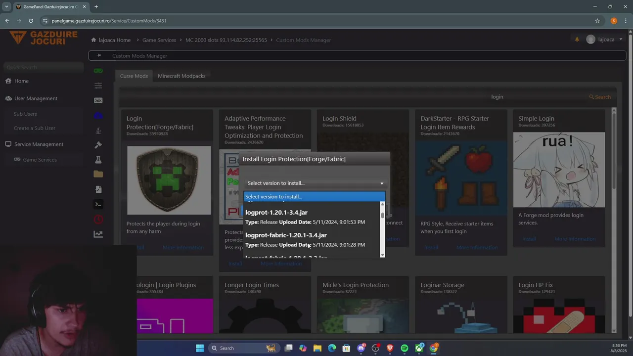This screenshot has height=356, width=633.
Task: Open the flask icon in the service sidebar
Action: pyautogui.click(x=98, y=160)
